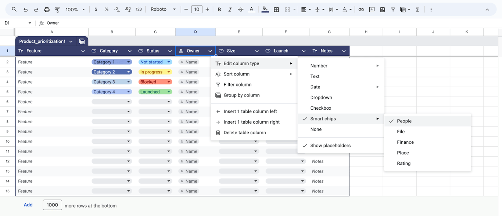This screenshot has width=502, height=216.
Task: Choose the Dropdown column type
Action: point(341,98)
